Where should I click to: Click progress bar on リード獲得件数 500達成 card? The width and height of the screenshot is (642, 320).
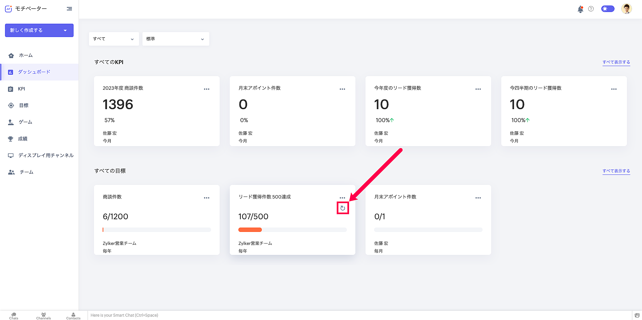tap(292, 230)
